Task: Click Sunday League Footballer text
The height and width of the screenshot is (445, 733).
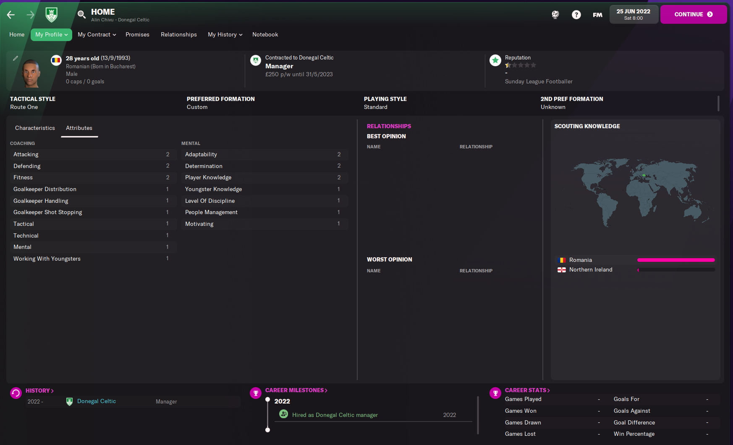Action: [x=539, y=82]
